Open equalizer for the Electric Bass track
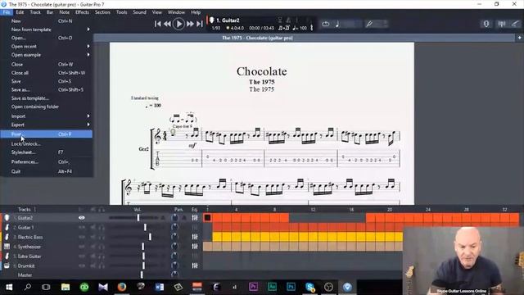524x295 pixels. point(195,237)
